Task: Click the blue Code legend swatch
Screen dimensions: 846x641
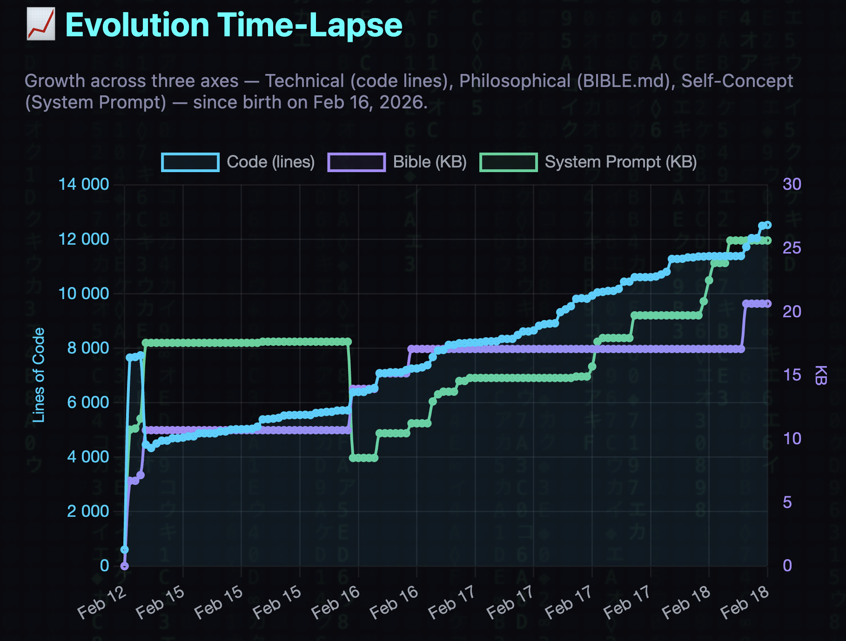Action: click(191, 162)
